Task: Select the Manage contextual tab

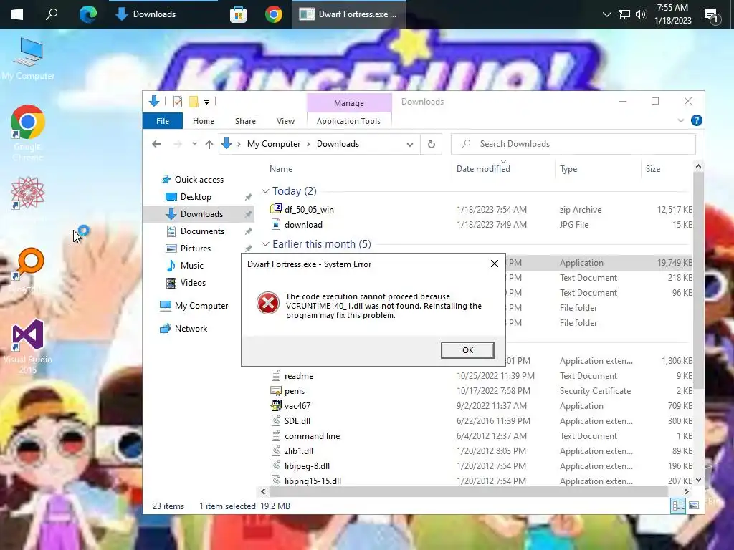Action: (349, 103)
